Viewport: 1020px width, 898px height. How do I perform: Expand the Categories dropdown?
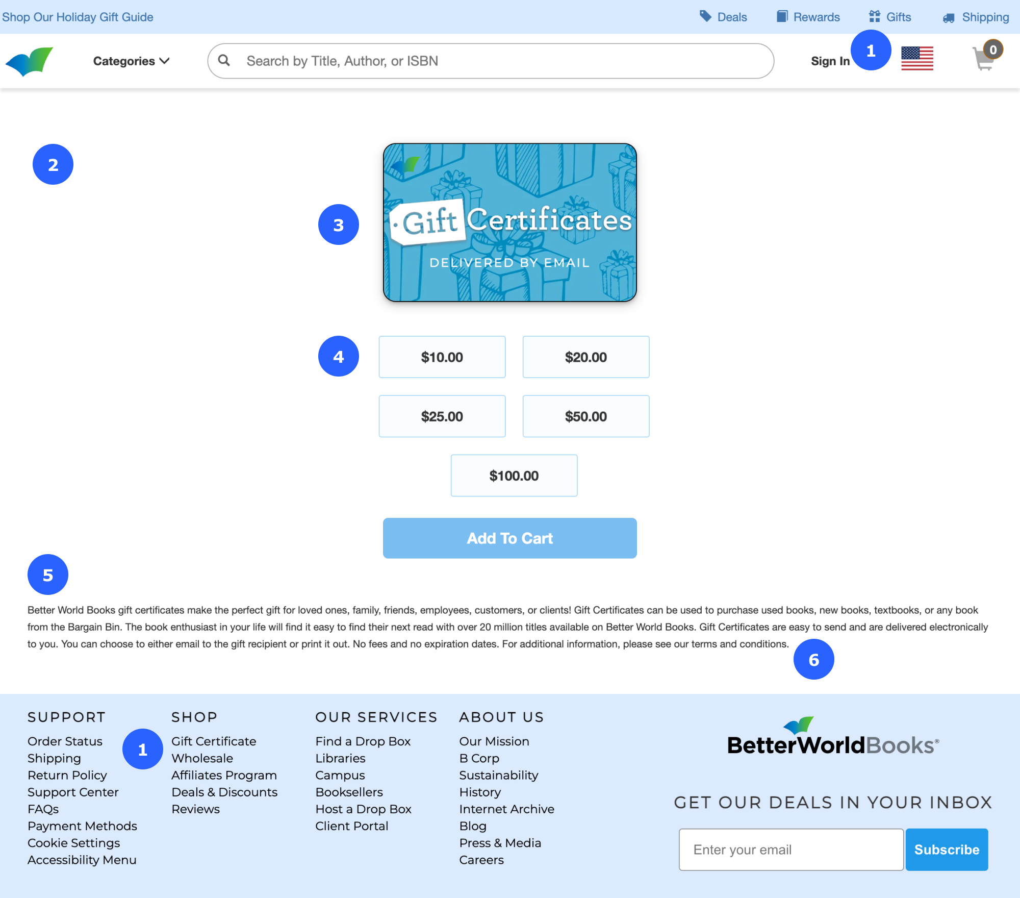(131, 61)
